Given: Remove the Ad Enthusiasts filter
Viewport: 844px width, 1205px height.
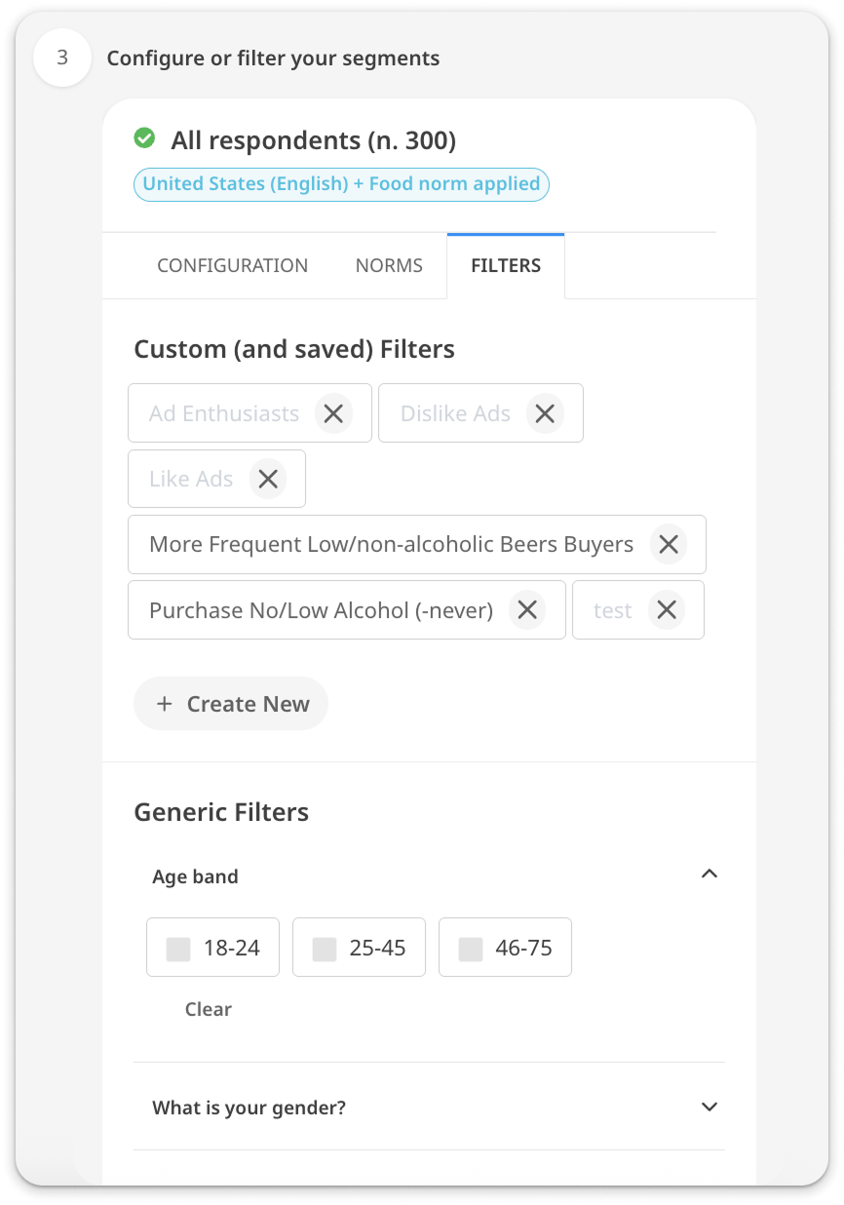Looking at the screenshot, I should click(333, 413).
